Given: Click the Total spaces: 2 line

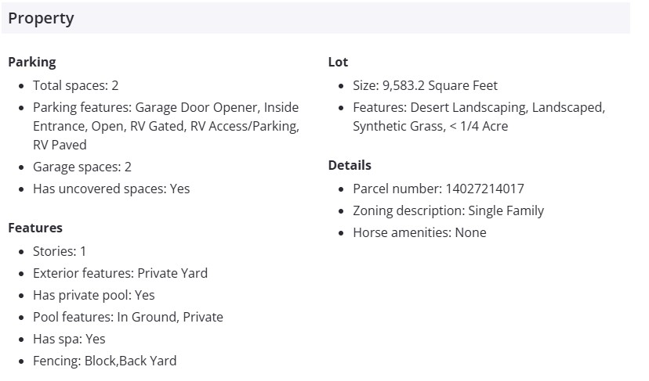Looking at the screenshot, I should (75, 85).
